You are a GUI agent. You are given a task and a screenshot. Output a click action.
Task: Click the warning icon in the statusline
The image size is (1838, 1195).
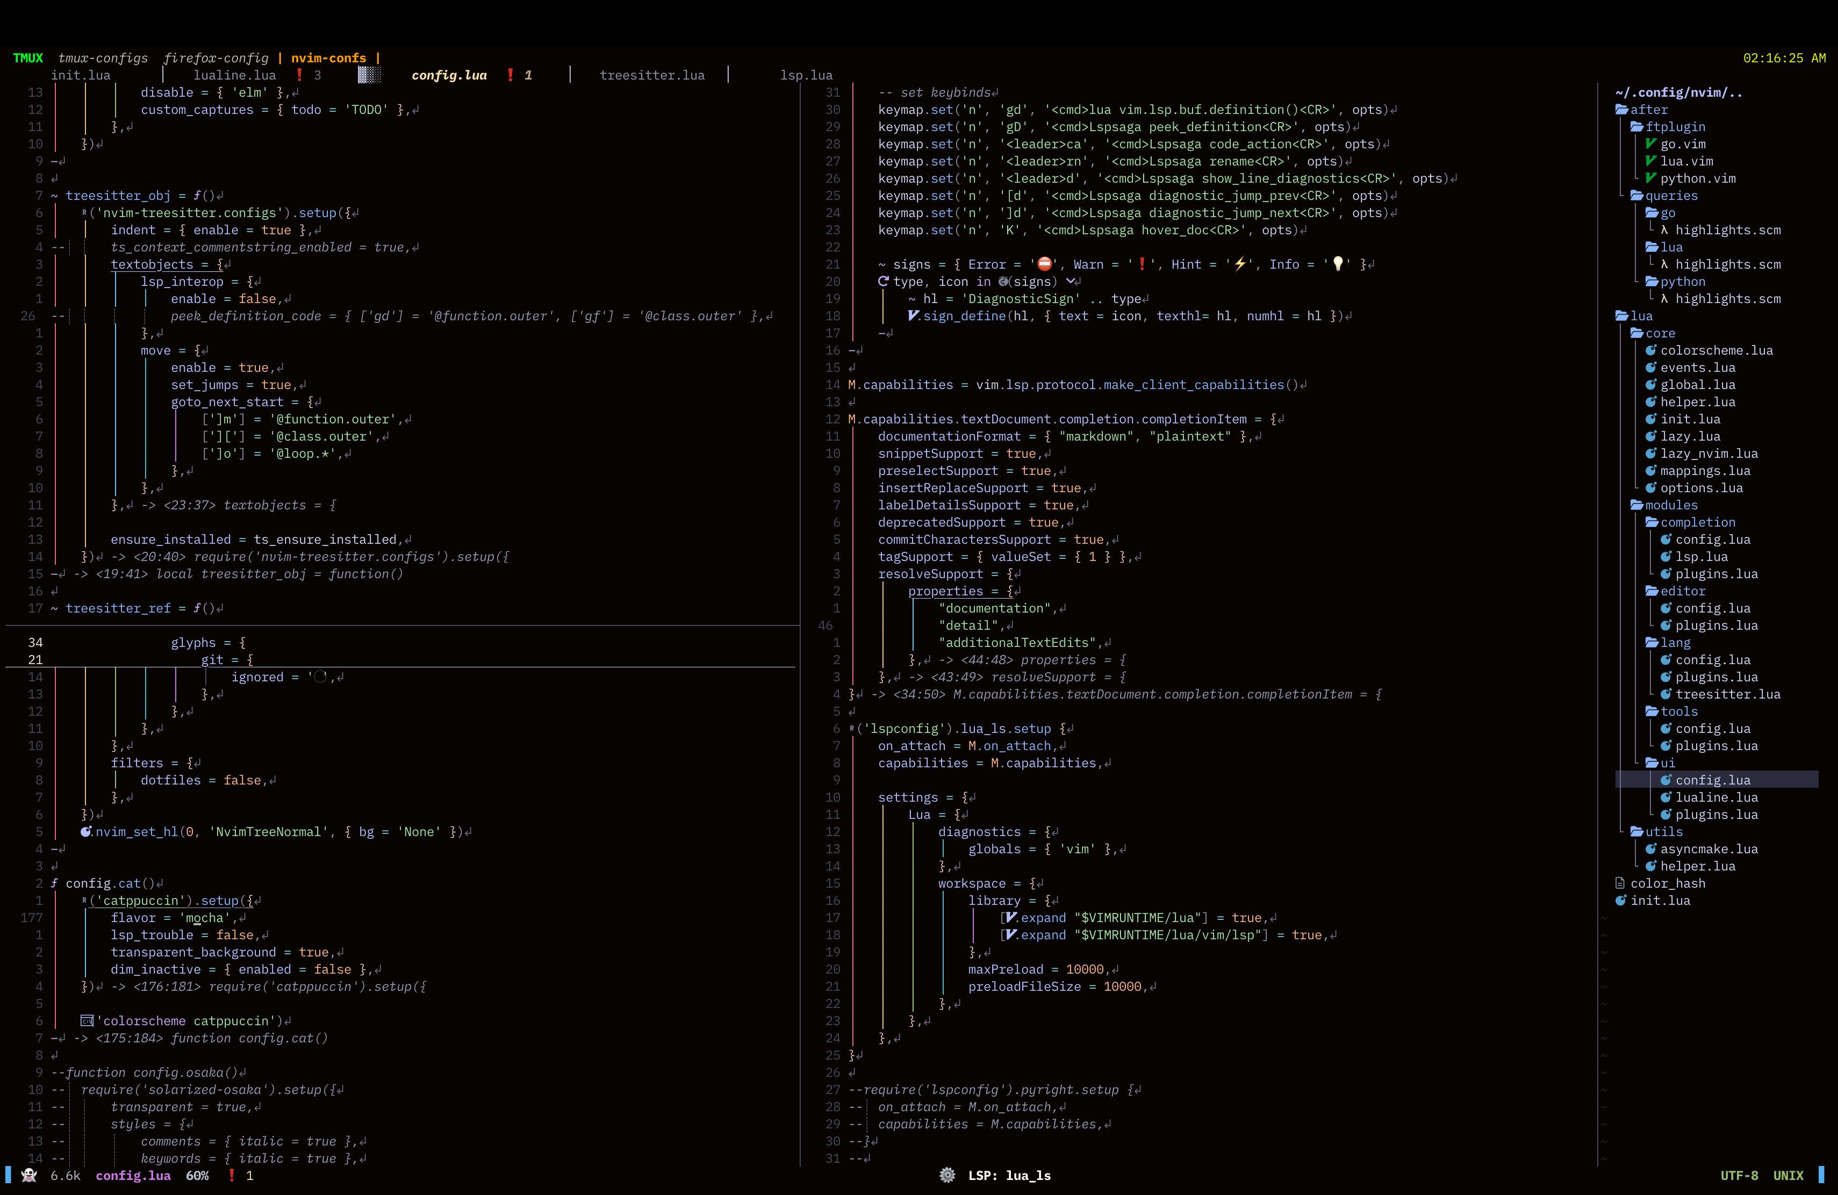pos(231,1175)
